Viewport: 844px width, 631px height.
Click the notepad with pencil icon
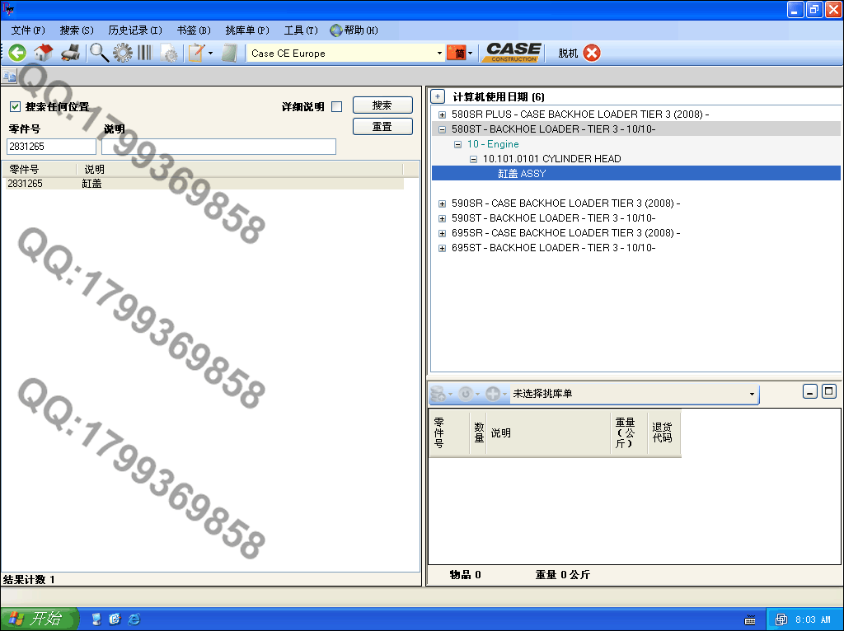[x=196, y=54]
